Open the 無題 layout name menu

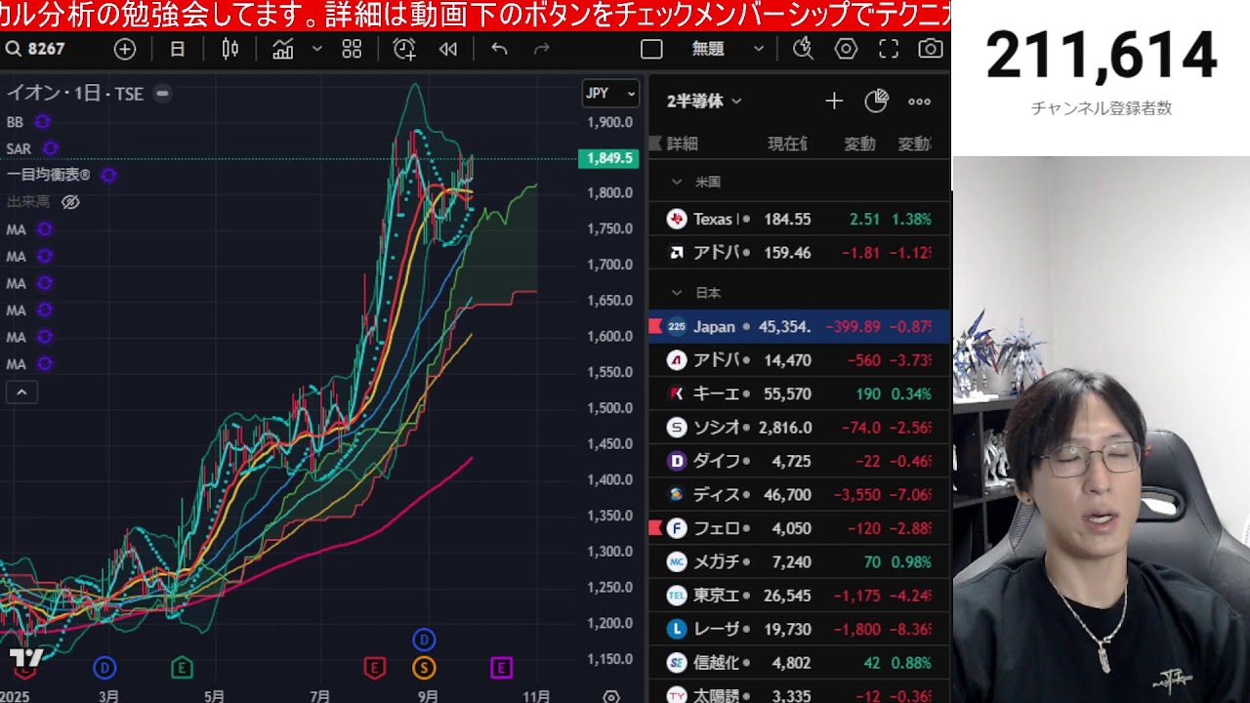click(726, 49)
